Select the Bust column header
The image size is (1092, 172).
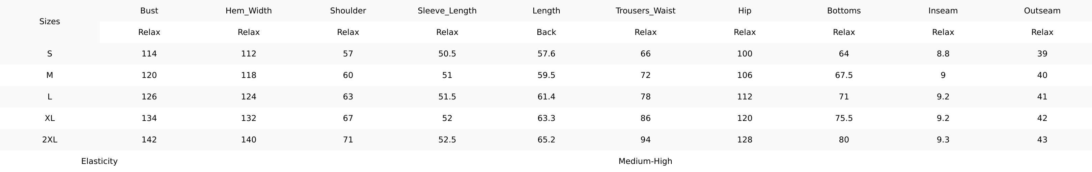click(x=149, y=11)
